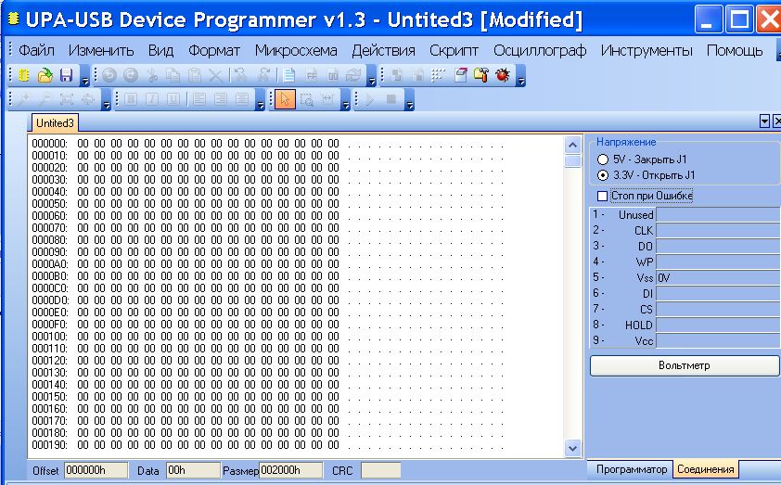
Task: Click the blue document Select All icon
Action: 288,75
